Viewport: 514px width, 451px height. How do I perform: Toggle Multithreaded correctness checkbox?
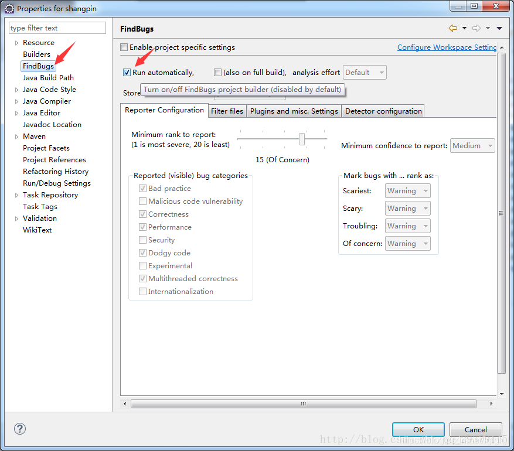pyautogui.click(x=142, y=278)
